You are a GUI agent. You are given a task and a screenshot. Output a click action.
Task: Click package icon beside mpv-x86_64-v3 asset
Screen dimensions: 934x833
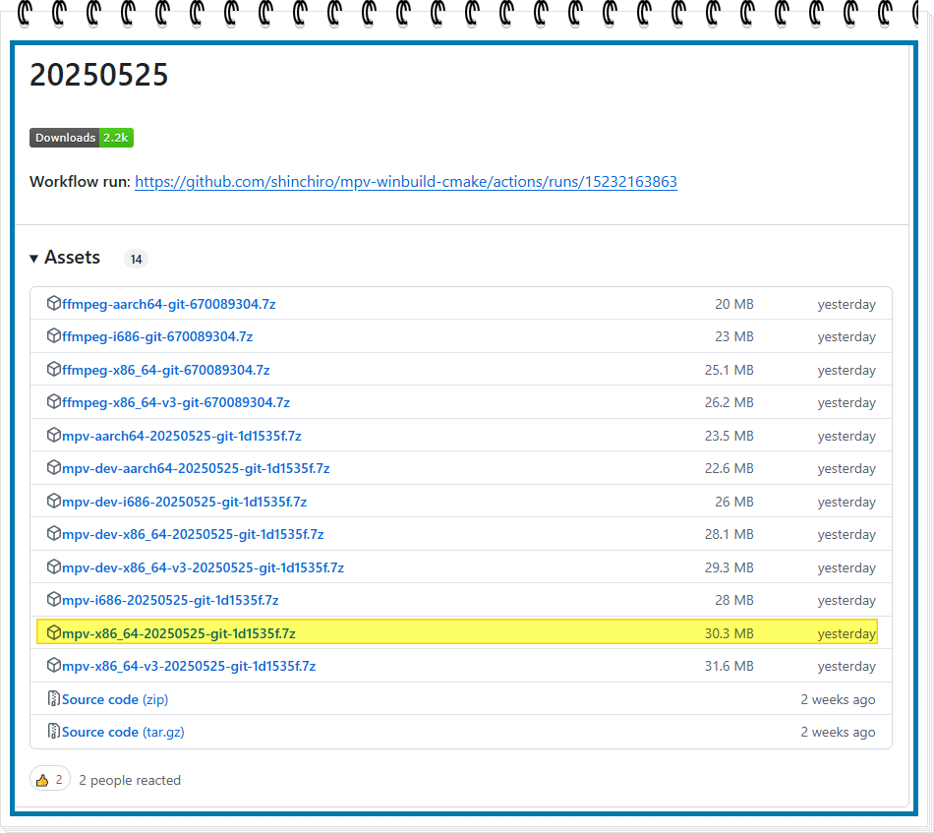coord(54,666)
